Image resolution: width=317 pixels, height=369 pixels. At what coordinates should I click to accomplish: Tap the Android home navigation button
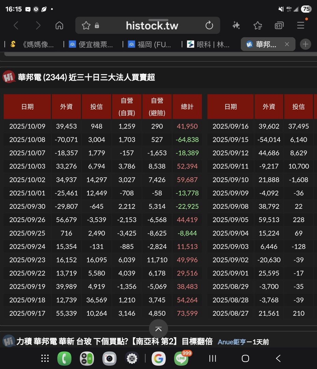[x=245, y=358]
